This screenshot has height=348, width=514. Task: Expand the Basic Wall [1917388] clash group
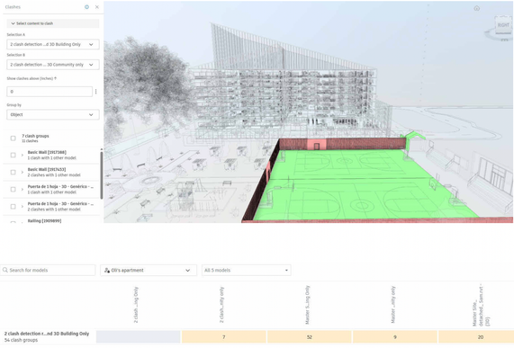click(23, 155)
